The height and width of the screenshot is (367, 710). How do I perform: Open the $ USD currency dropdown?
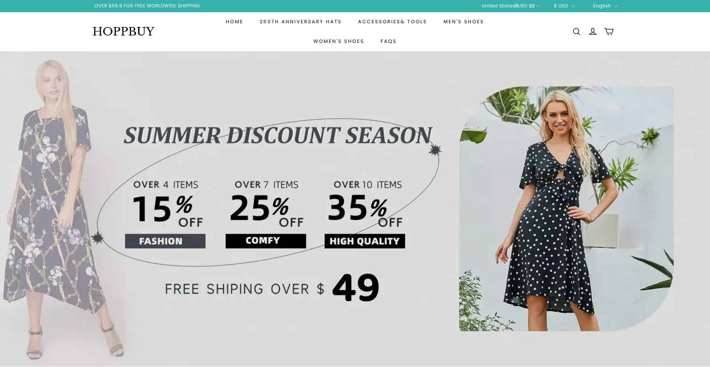(564, 6)
